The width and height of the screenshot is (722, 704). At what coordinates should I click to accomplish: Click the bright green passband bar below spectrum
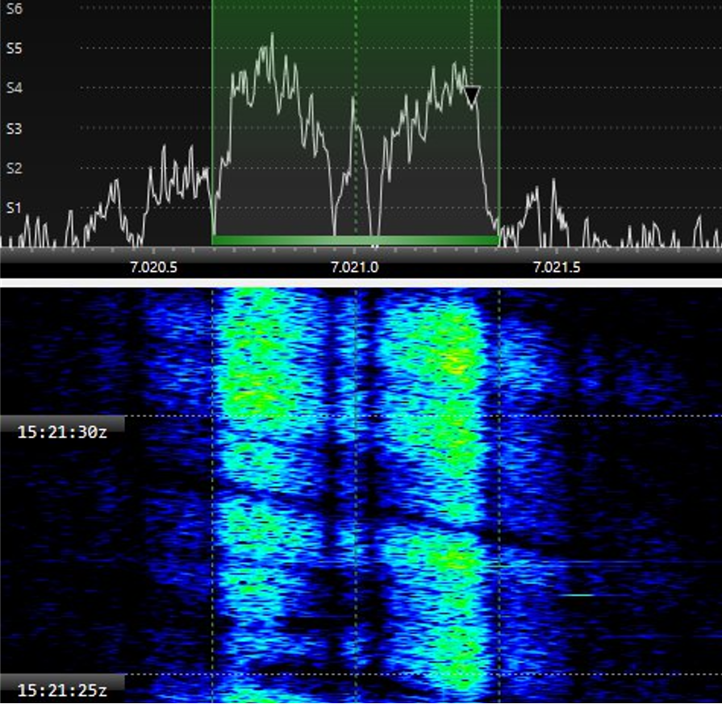(x=355, y=240)
